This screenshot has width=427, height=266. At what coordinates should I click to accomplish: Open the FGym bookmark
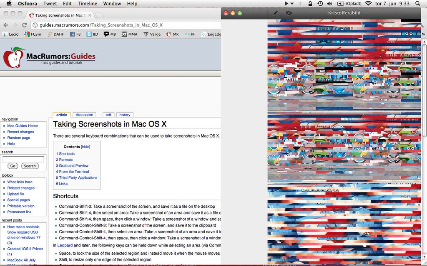pos(33,34)
